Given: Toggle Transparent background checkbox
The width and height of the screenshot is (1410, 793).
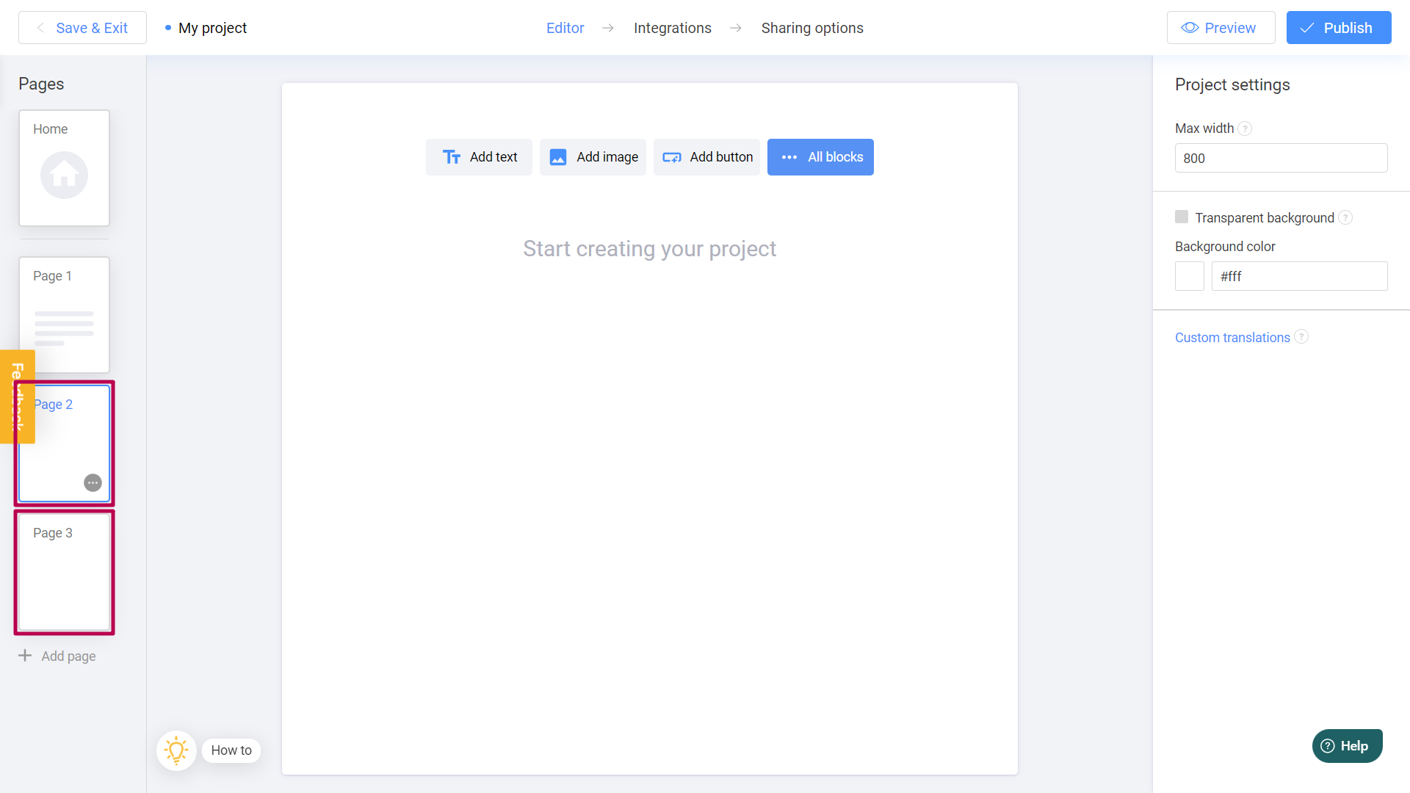Looking at the screenshot, I should pyautogui.click(x=1182, y=217).
